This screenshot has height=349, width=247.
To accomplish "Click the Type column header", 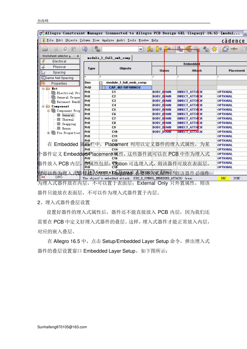I will [x=92, y=69].
